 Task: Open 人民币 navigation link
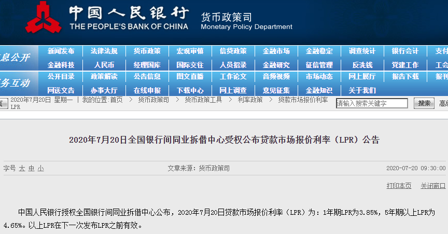(x=104, y=65)
